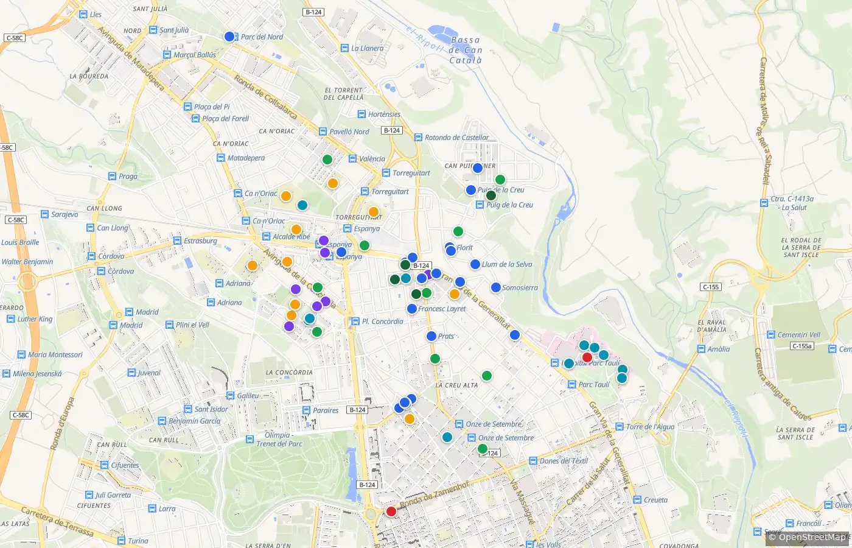Open the Maria Montessori bus stop icon
The image size is (852, 548).
point(21,354)
